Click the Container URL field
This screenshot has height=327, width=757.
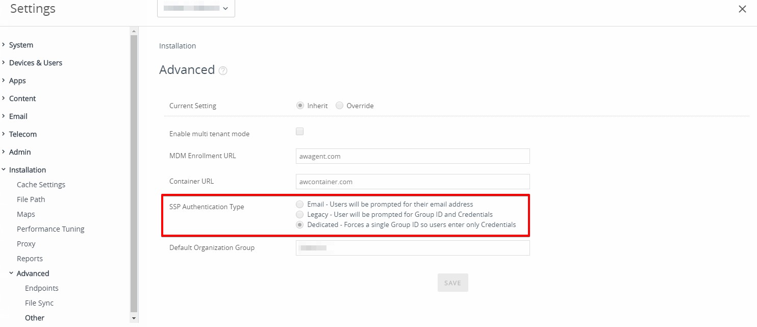pyautogui.click(x=412, y=182)
